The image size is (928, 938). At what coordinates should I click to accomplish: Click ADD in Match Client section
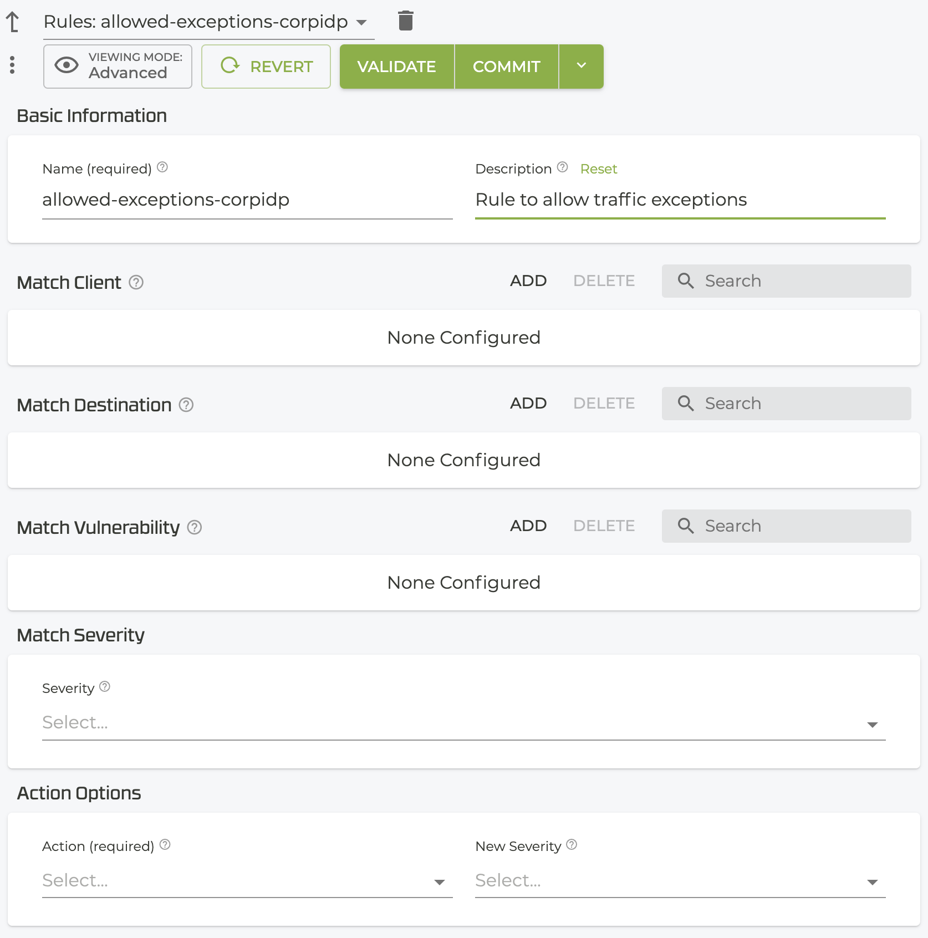[528, 281]
